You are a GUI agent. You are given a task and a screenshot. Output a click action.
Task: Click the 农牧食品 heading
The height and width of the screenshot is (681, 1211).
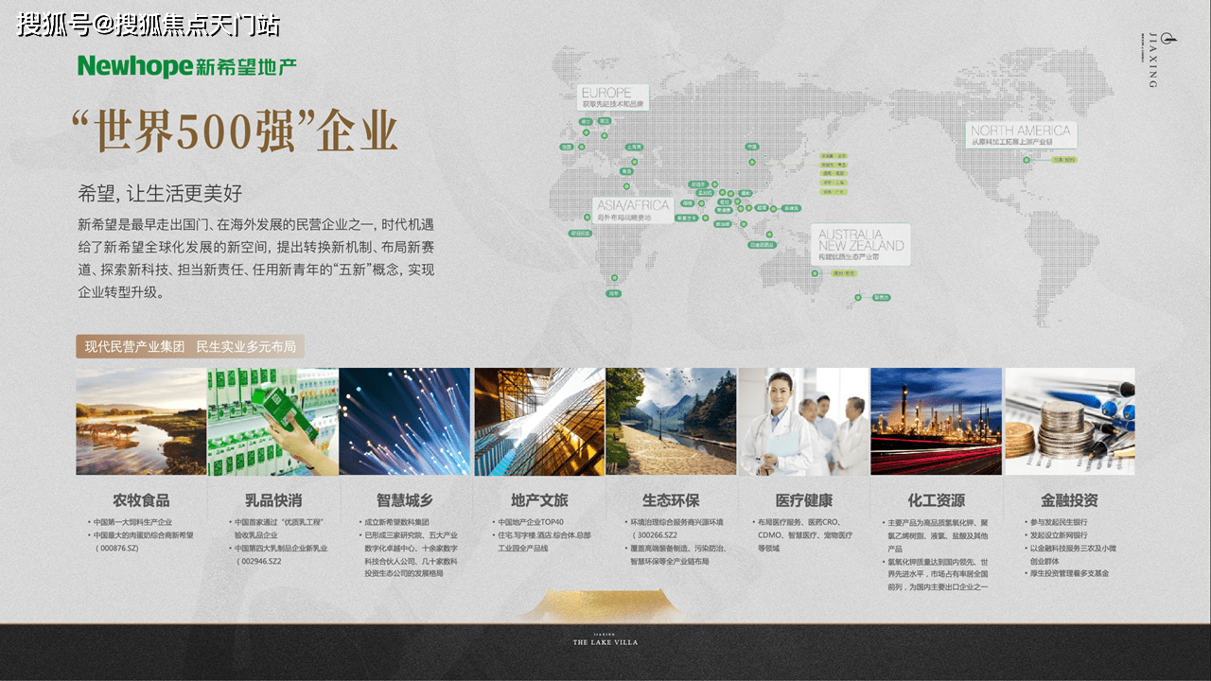(141, 500)
